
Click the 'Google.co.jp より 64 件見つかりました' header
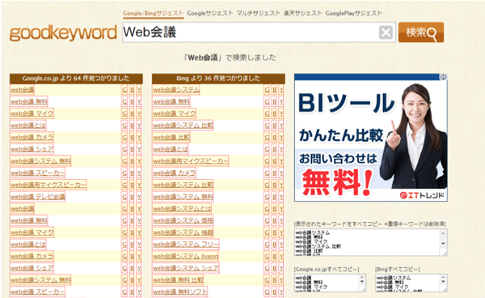pos(76,79)
